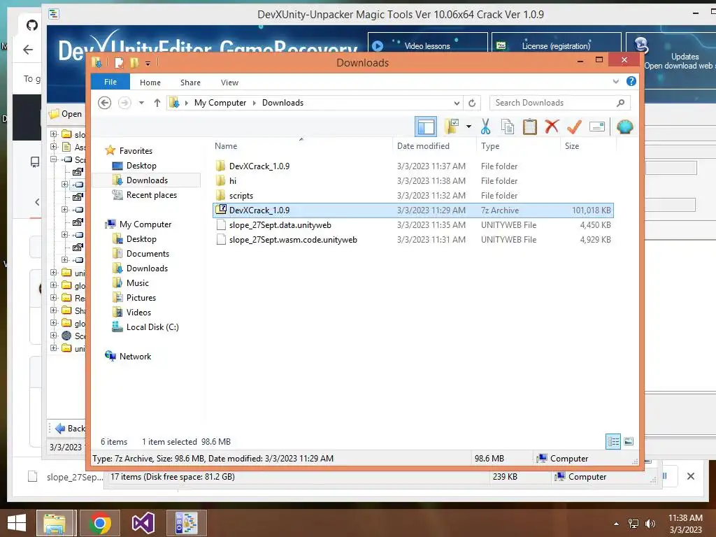
Task: Click the orange checkmark properties icon
Action: [x=574, y=127]
